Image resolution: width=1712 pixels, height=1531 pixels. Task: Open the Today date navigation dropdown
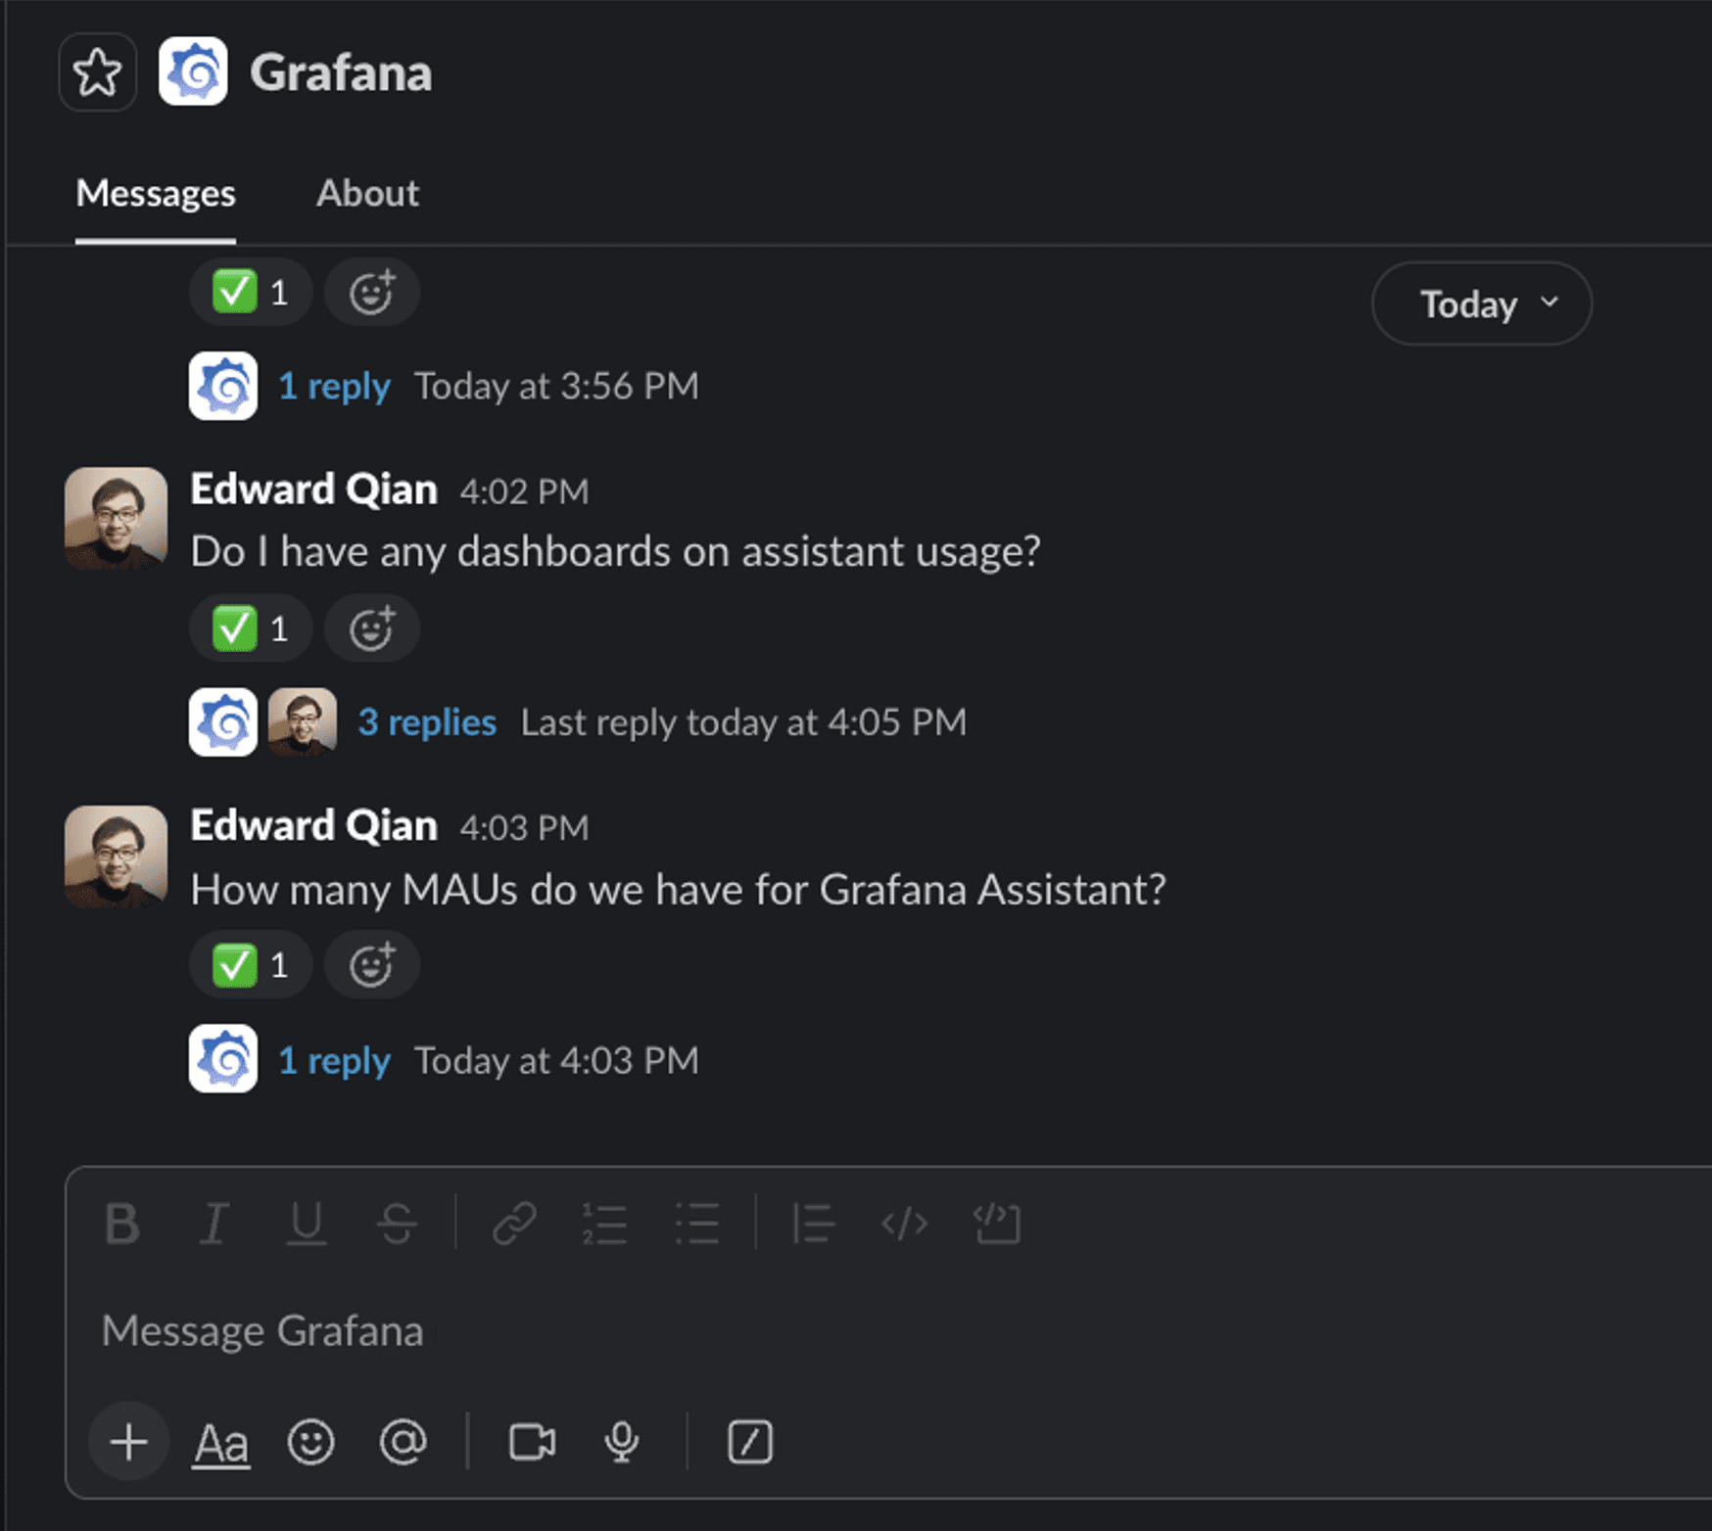1481,304
